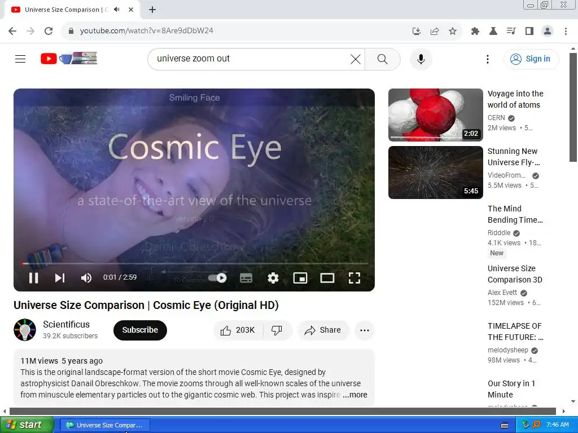The height and width of the screenshot is (433, 578).
Task: Open Universe Size Comparison 3D video
Action: 515,274
